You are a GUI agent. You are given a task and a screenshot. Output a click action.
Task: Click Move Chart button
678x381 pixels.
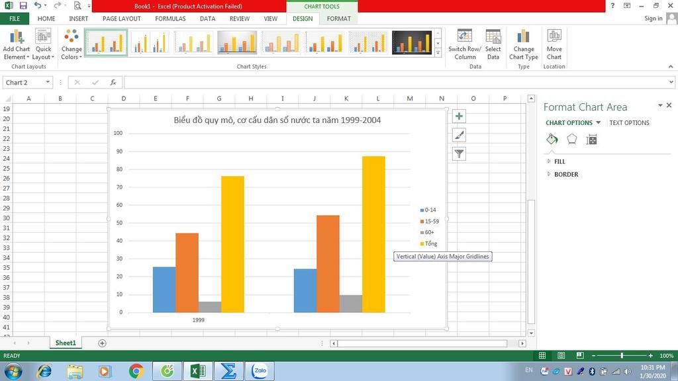pyautogui.click(x=554, y=44)
